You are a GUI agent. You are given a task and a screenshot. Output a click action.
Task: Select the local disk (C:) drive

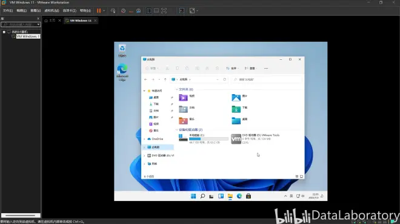pos(203,139)
